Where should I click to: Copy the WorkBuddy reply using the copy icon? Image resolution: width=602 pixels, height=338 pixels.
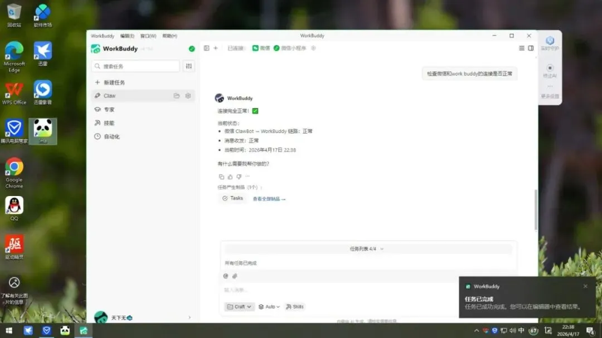tap(221, 177)
